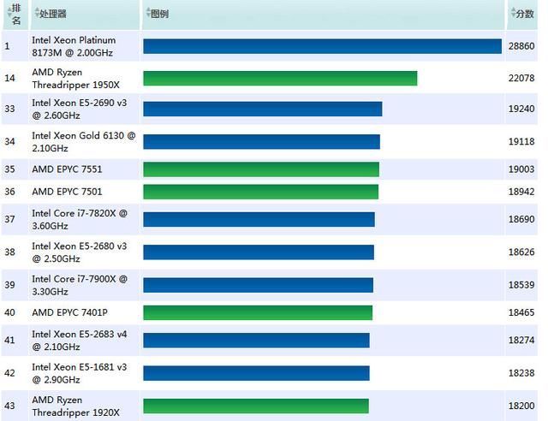This screenshot has width=548, height=421.
Task: Click the blue bar for Core i7-7900X
Action: [x=258, y=285]
